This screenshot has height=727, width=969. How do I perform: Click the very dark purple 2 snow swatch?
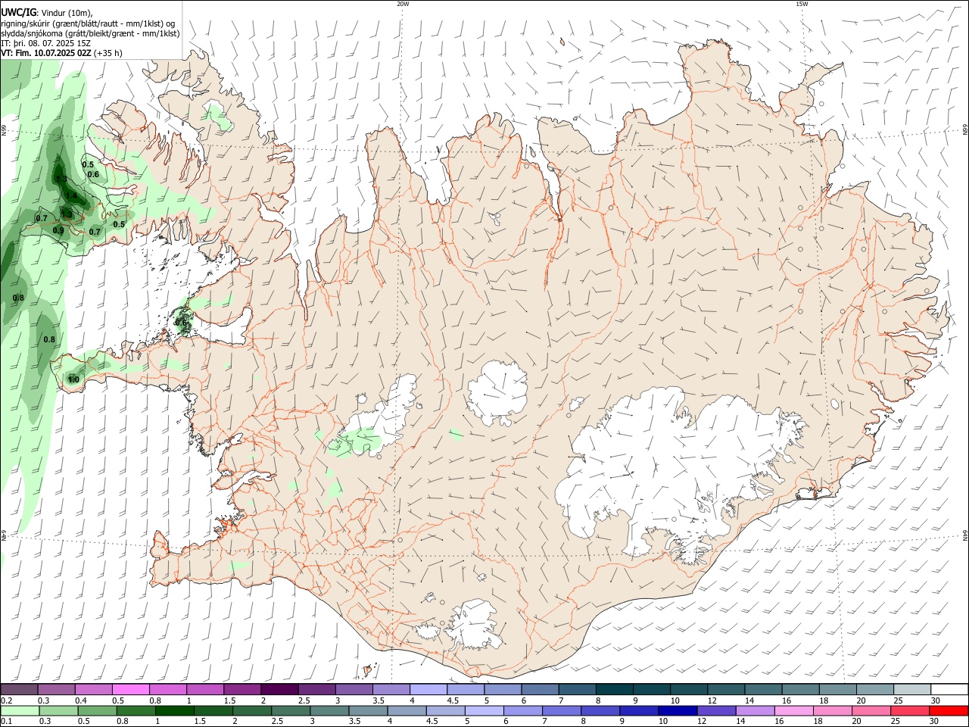[279, 689]
